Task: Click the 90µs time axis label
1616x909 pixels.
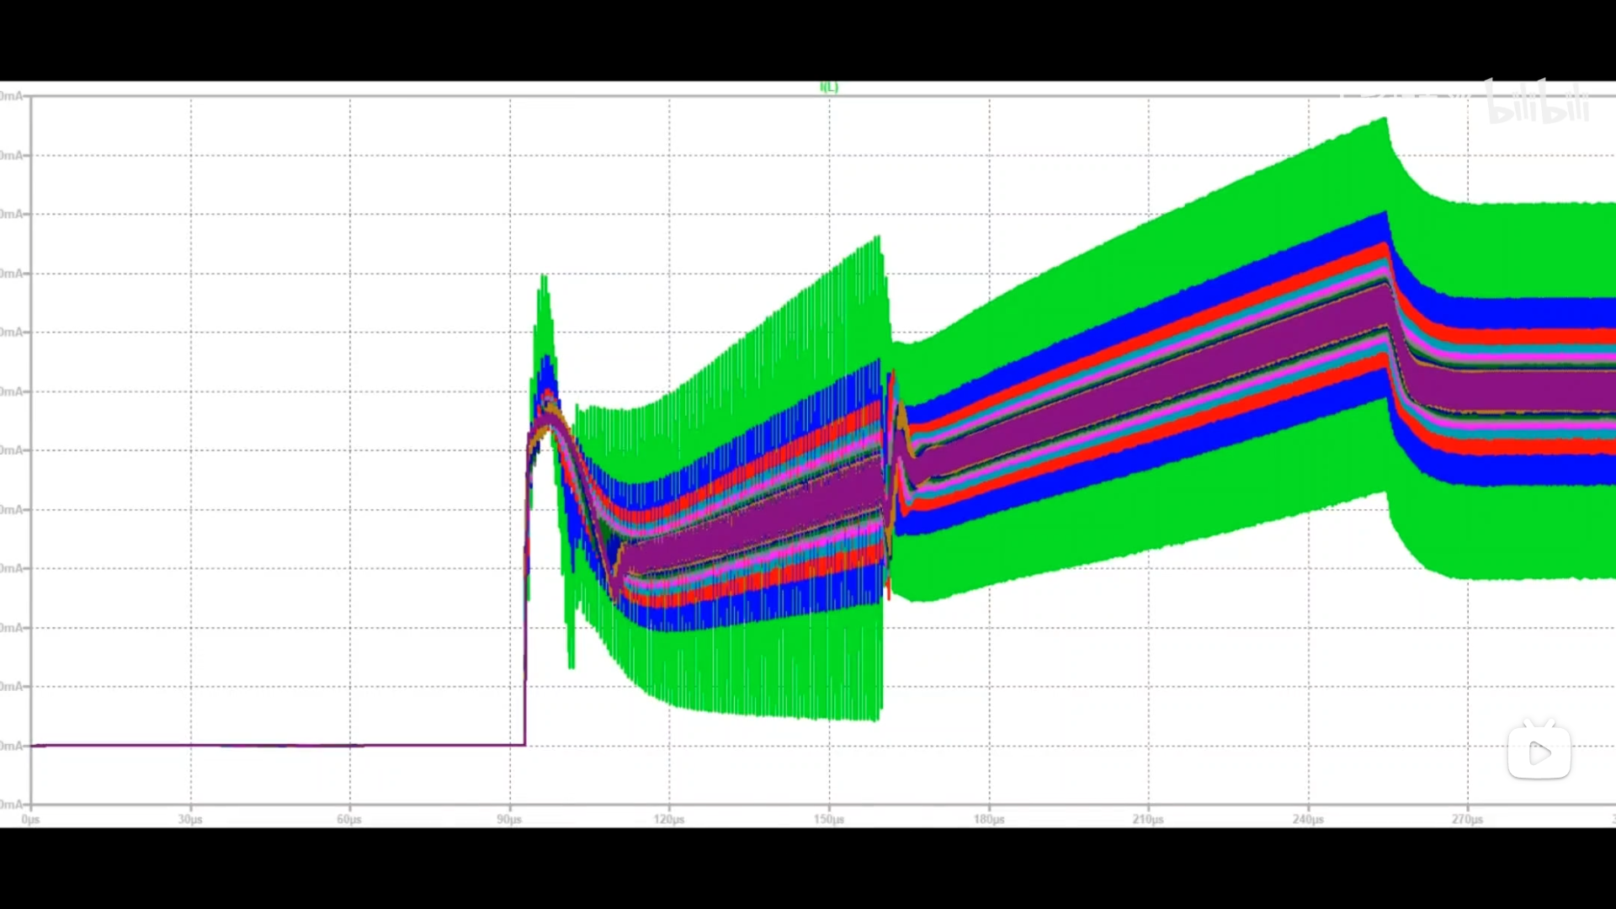Action: point(509,819)
